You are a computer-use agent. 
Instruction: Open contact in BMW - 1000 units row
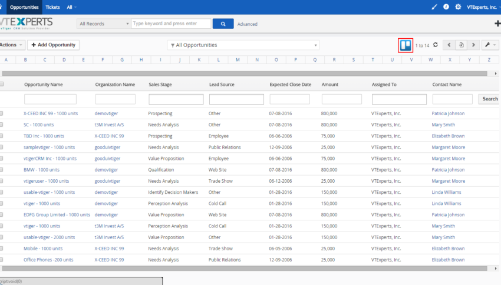coord(448,170)
